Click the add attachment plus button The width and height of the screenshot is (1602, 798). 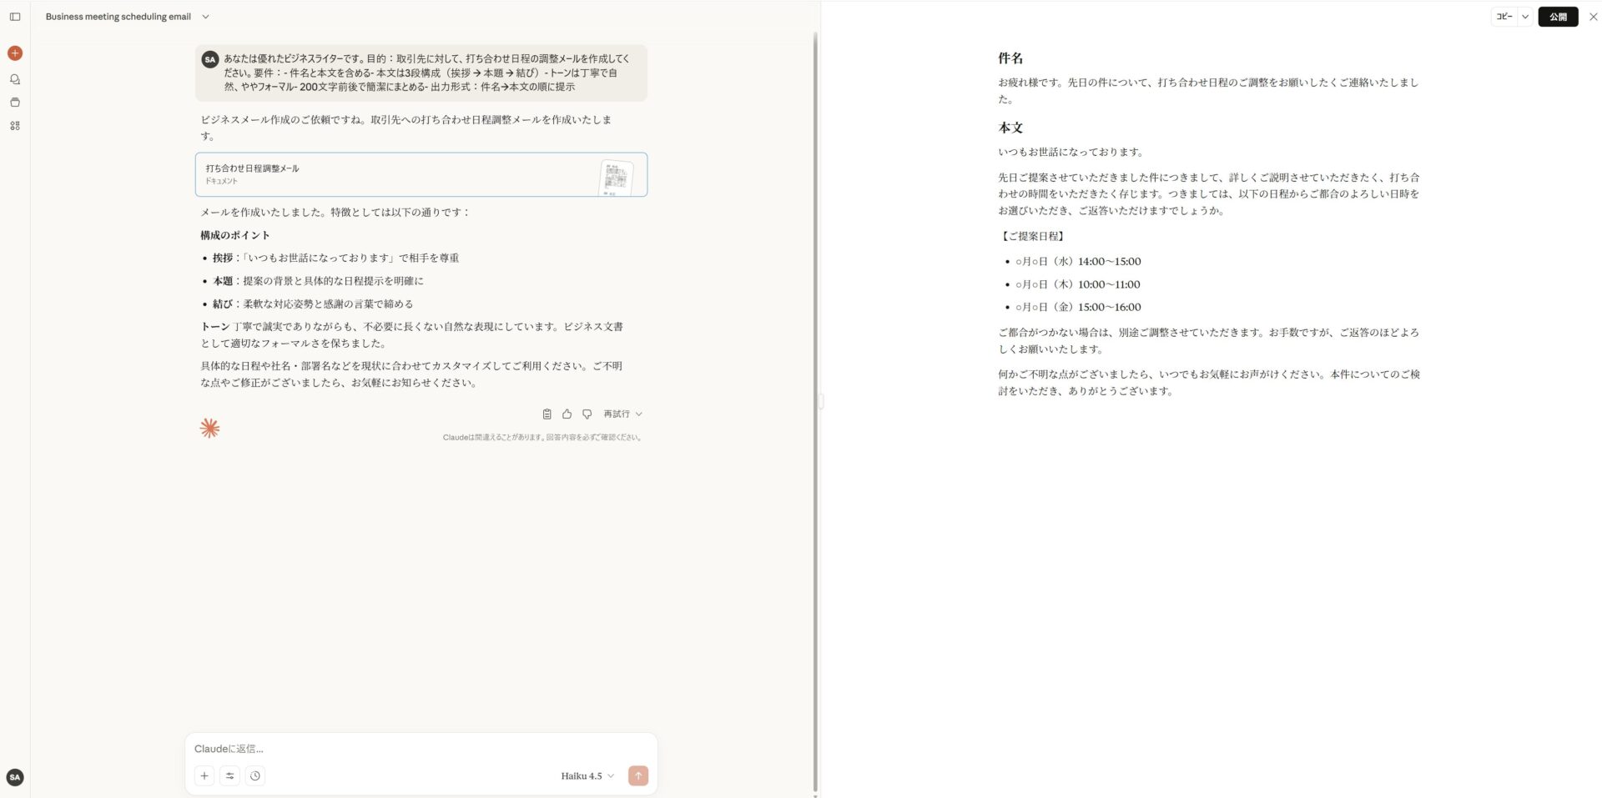204,776
